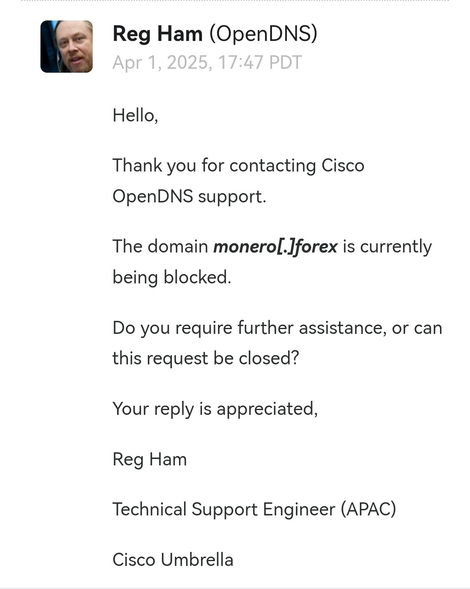
Task: Select the Reg Ham signature name
Action: point(150,460)
